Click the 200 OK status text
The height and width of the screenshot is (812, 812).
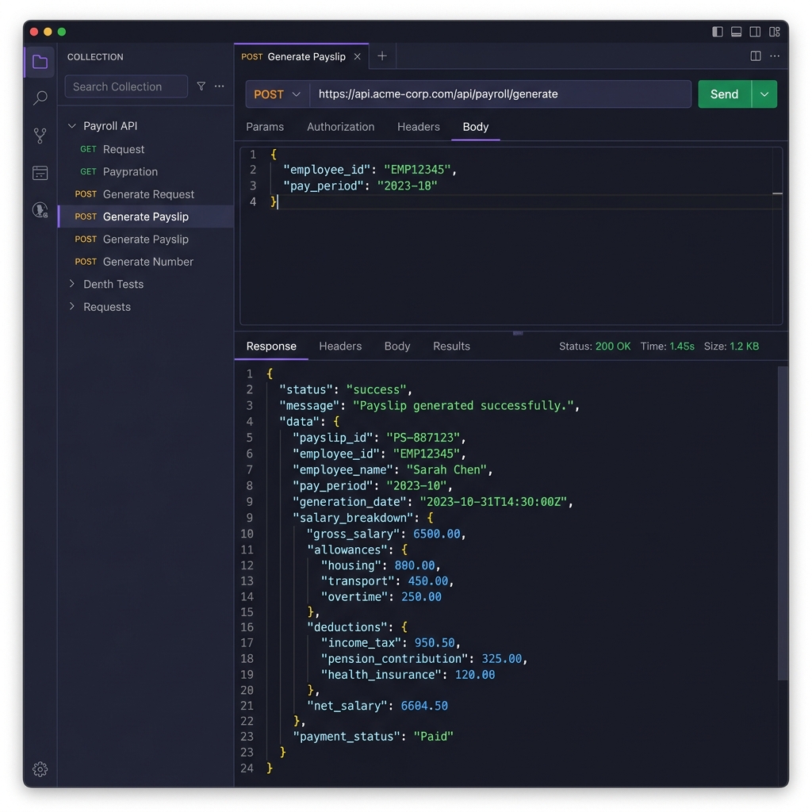click(613, 346)
